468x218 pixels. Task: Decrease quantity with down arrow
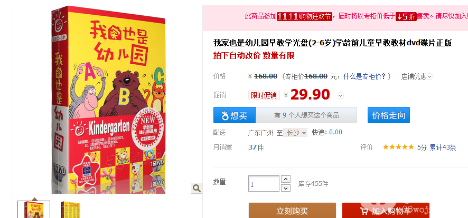(286, 188)
